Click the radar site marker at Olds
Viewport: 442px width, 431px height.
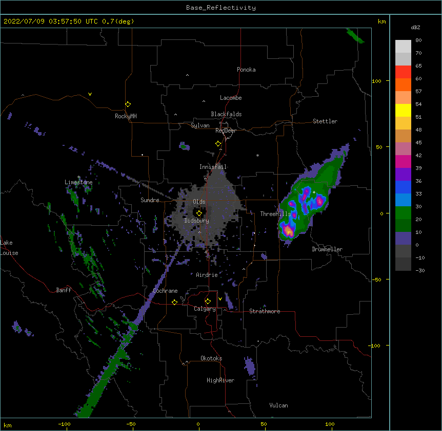point(199,213)
